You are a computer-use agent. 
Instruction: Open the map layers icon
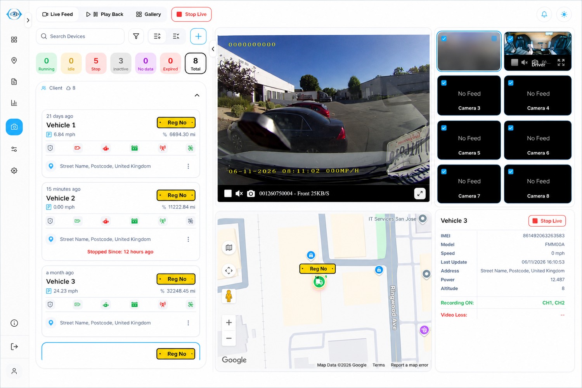229,248
